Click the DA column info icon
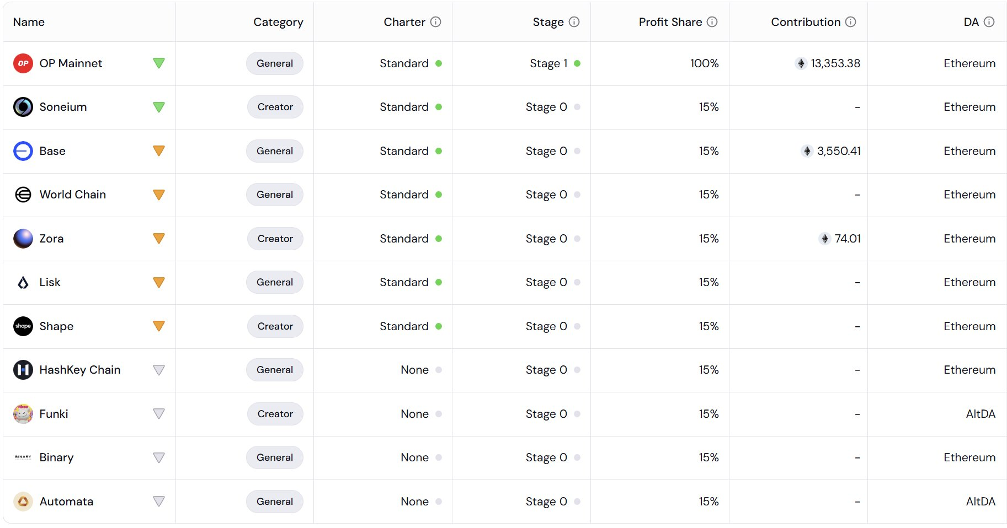This screenshot has width=1007, height=528. (989, 22)
